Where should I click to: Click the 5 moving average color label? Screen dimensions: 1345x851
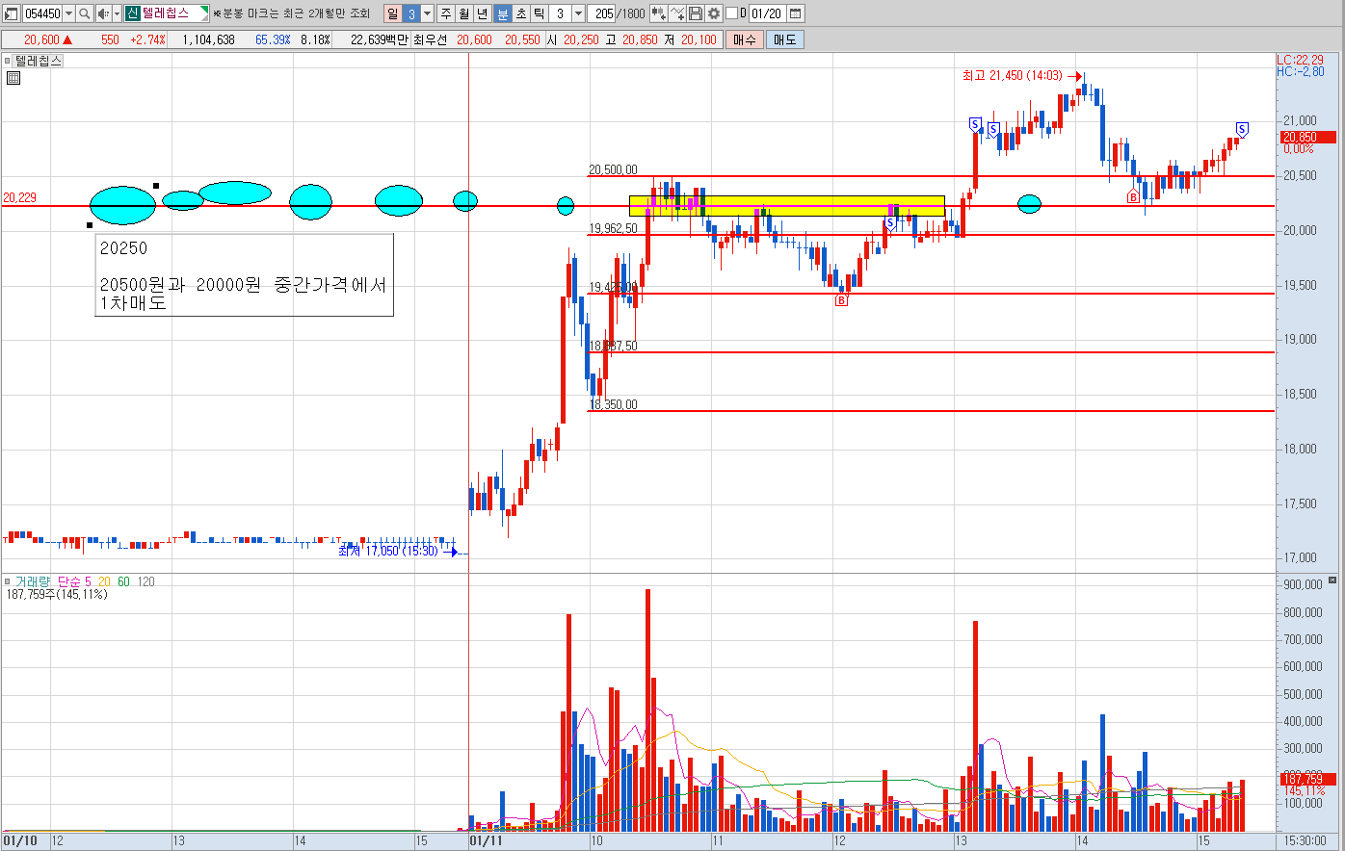(88, 581)
